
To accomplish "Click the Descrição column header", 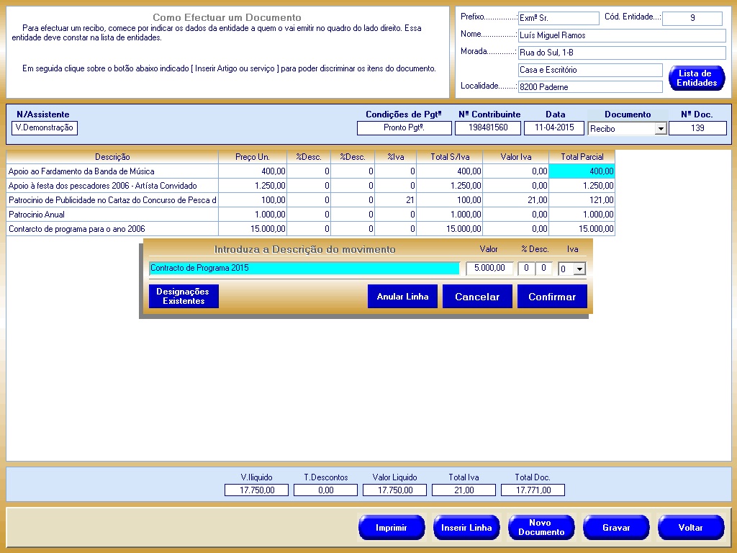I will coord(112,157).
